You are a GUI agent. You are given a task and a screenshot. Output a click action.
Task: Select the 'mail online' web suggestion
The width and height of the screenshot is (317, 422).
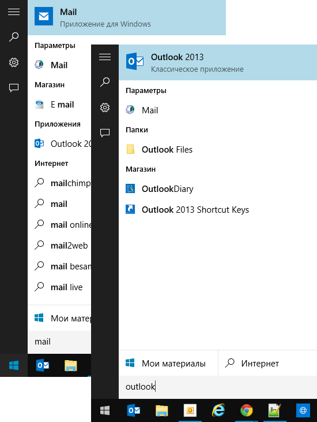pos(59,224)
